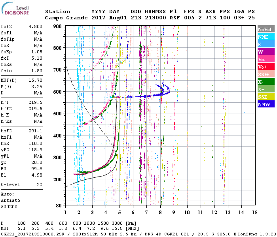277x237 pixels.
Task: Click the Campo Grande station name
Action: coord(66,18)
